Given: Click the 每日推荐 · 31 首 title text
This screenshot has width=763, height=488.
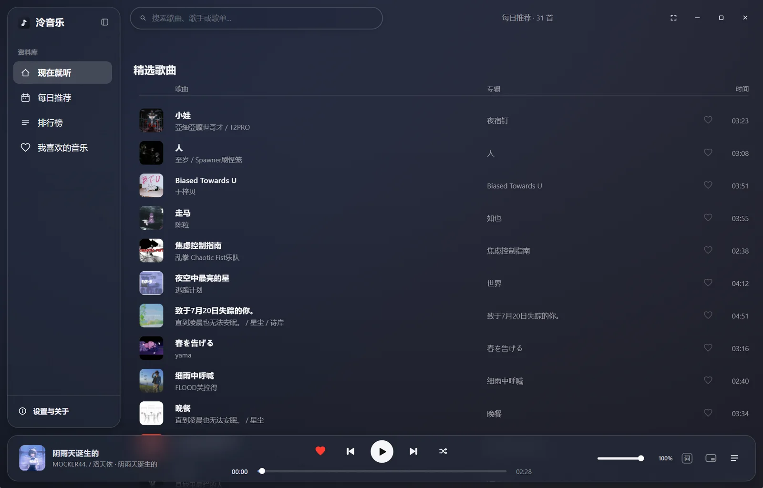Looking at the screenshot, I should click(x=527, y=18).
